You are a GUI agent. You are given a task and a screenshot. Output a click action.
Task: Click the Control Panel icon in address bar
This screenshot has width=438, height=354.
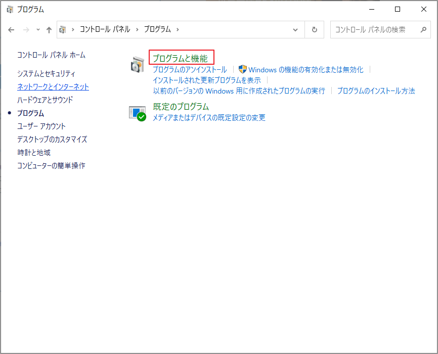(63, 29)
